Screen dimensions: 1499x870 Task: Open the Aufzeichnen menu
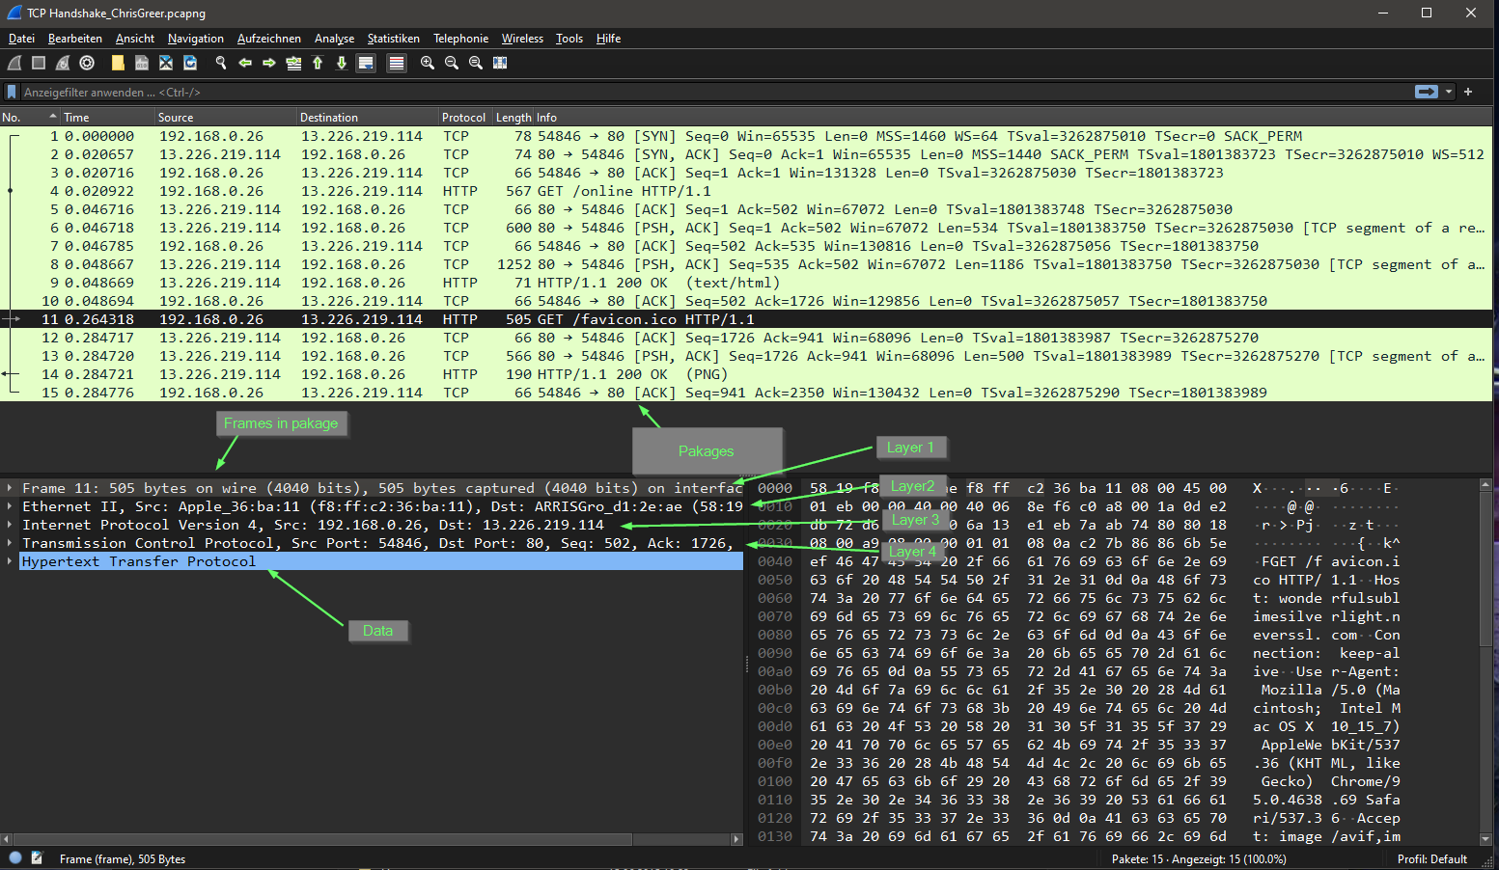(269, 39)
